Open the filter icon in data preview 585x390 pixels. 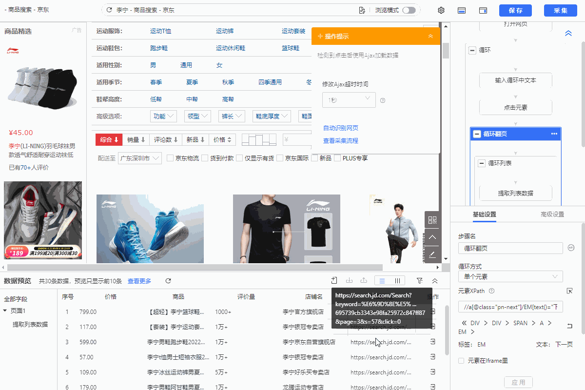click(x=420, y=281)
